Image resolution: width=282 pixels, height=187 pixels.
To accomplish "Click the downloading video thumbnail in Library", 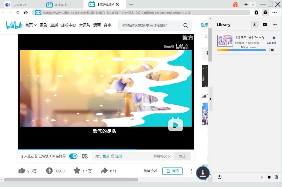I will [225, 41].
